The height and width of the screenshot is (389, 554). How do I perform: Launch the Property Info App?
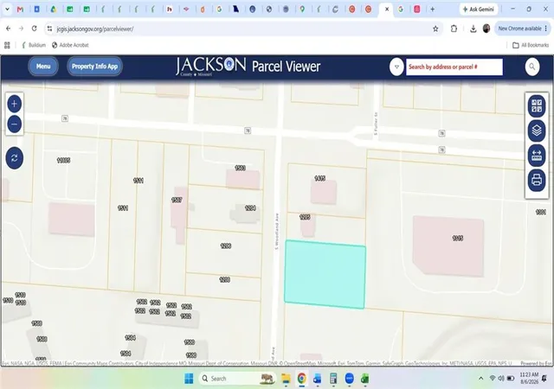[94, 67]
